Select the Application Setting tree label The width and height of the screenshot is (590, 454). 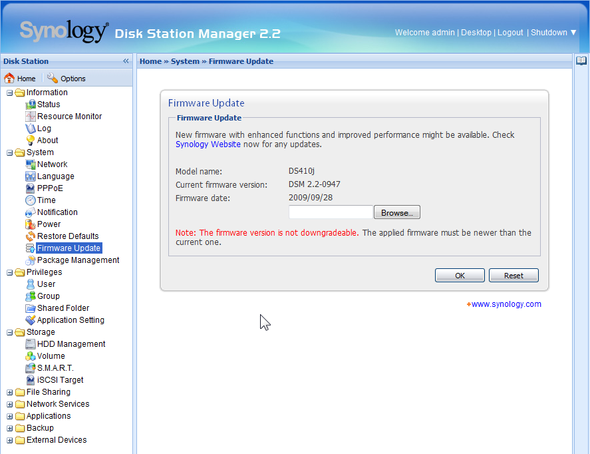[x=71, y=320]
